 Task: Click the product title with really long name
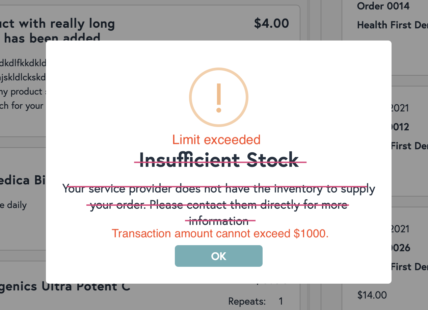click(x=57, y=30)
